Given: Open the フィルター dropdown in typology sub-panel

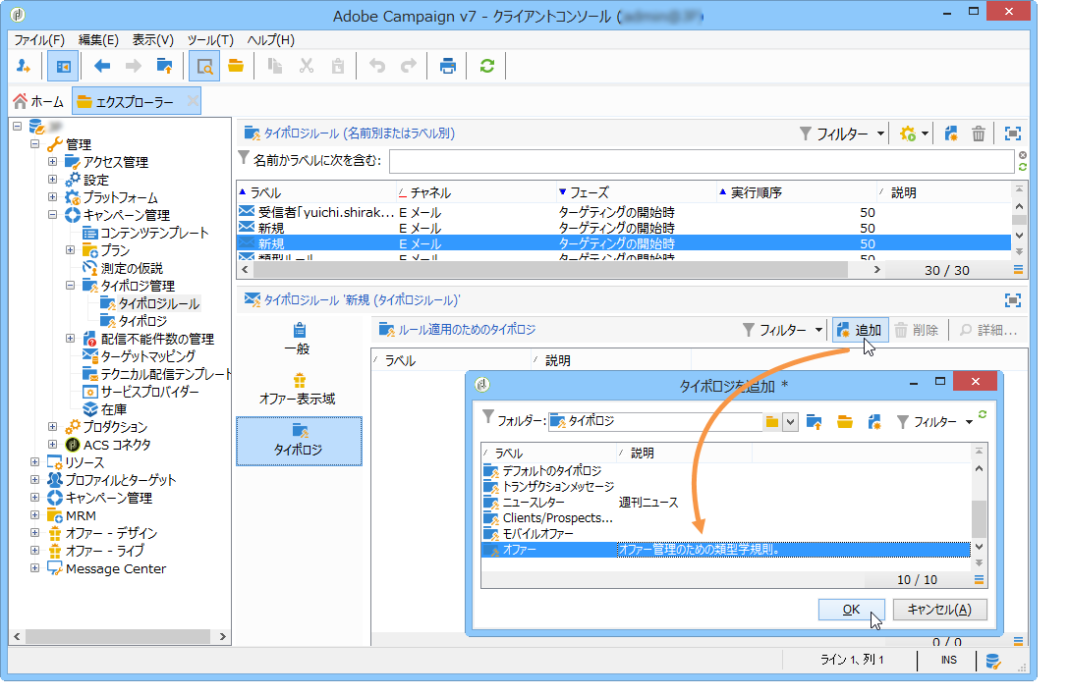Looking at the screenshot, I should point(783,330).
